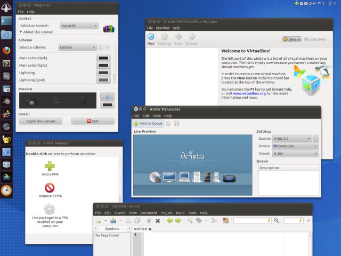This screenshot has height=256, width=341.
Task: Open Blender from the launcher dock
Action: click(x=6, y=101)
